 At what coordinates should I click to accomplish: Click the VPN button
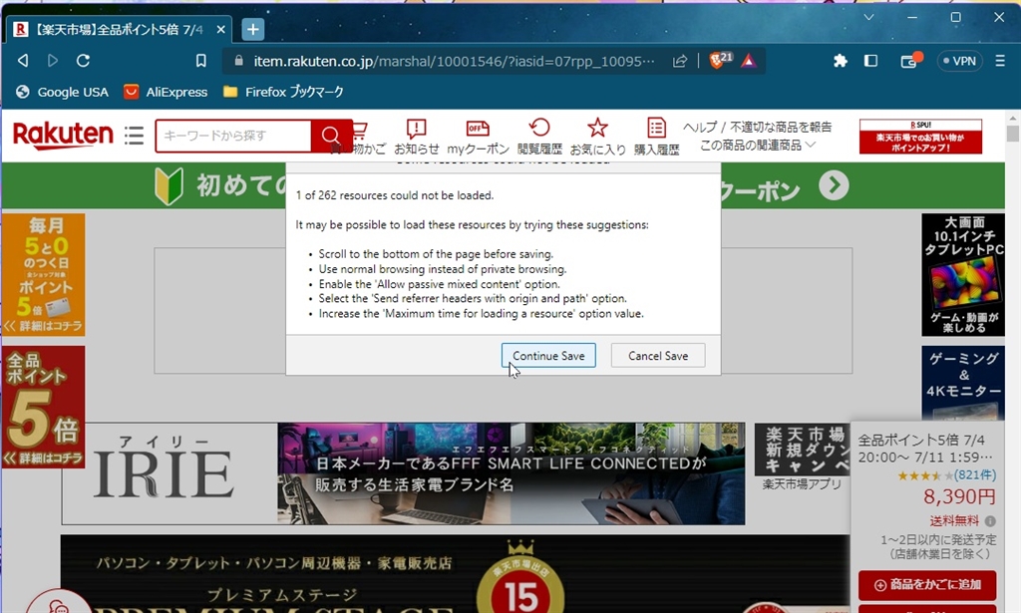(x=959, y=61)
